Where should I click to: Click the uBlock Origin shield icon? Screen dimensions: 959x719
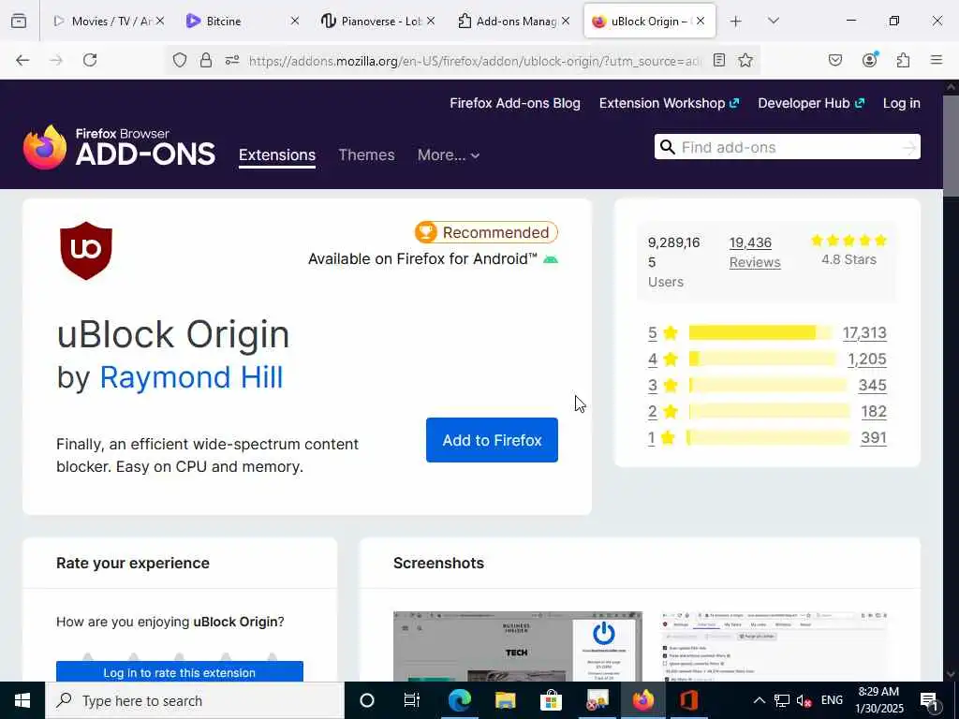point(86,251)
